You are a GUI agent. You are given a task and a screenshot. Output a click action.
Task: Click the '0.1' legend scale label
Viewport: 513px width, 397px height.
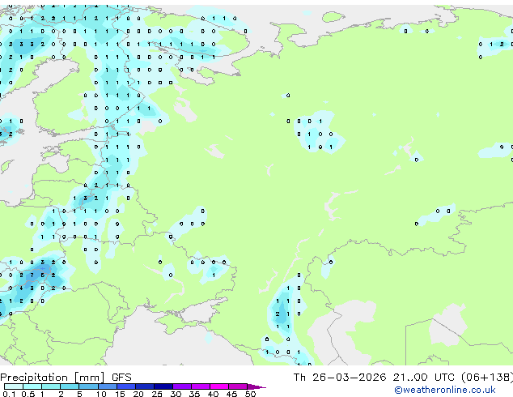pyautogui.click(x=9, y=394)
